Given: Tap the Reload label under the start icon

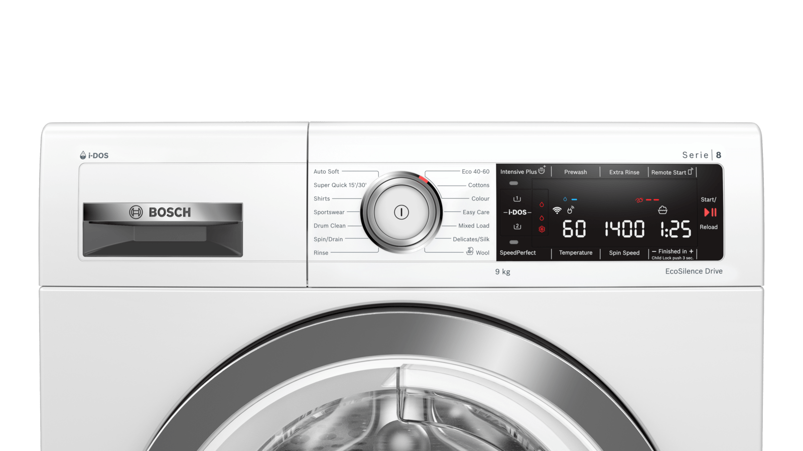Looking at the screenshot, I should pyautogui.click(x=709, y=227).
